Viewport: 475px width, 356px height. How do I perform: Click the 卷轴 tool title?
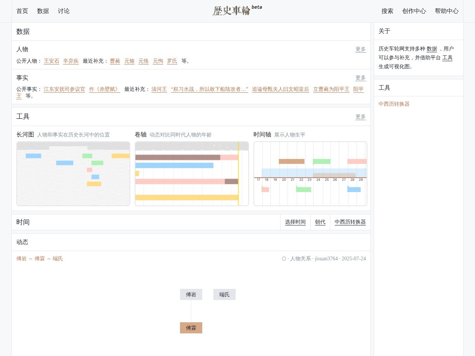[141, 135]
